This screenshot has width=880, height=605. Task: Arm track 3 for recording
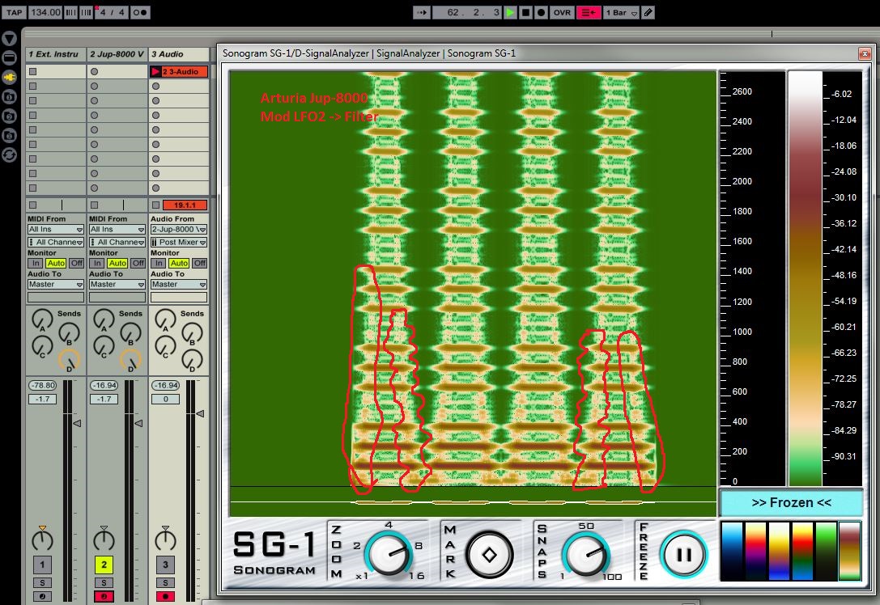point(166,596)
